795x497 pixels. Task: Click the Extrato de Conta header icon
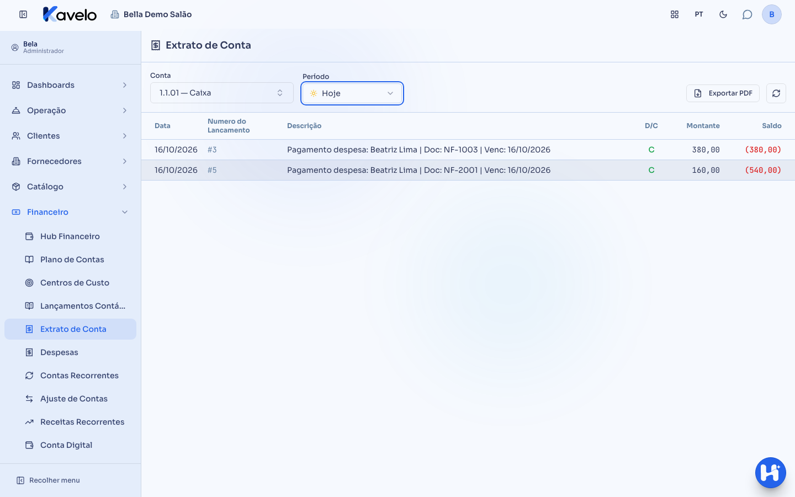pos(156,45)
